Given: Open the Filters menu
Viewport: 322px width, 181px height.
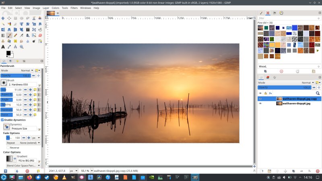Looking at the screenshot, I should tap(74, 8).
